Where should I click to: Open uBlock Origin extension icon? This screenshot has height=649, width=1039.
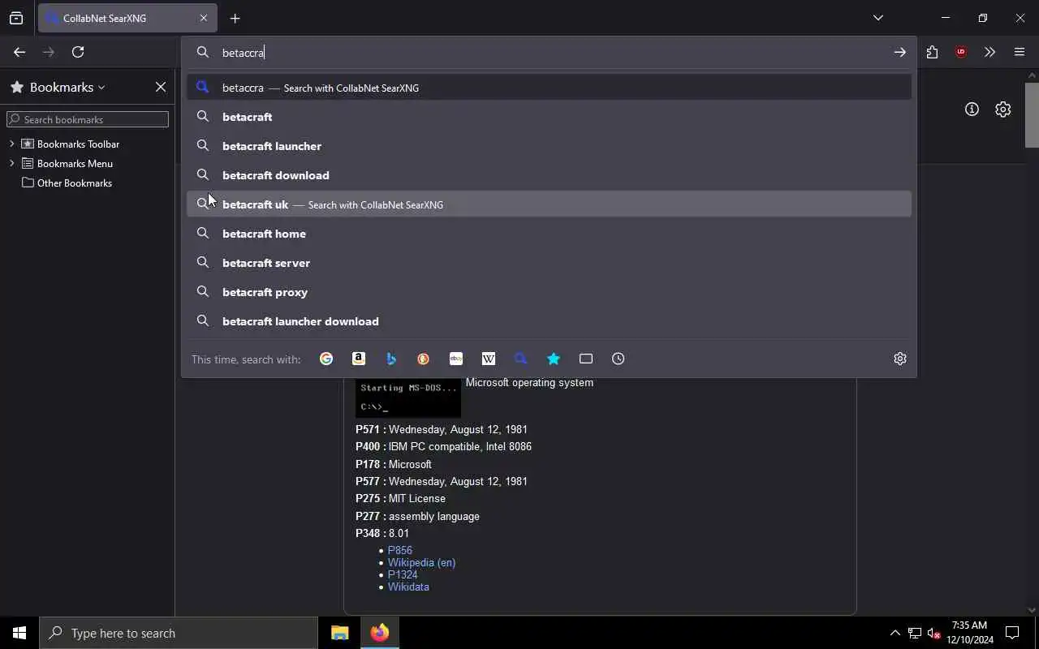(961, 52)
